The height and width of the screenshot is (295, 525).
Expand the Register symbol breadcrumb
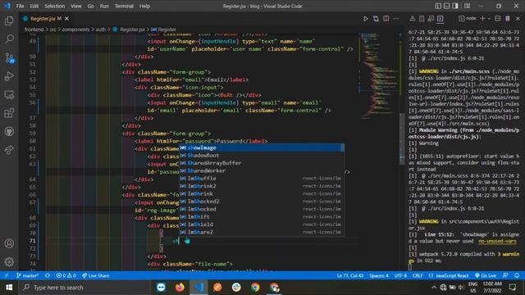coord(164,29)
